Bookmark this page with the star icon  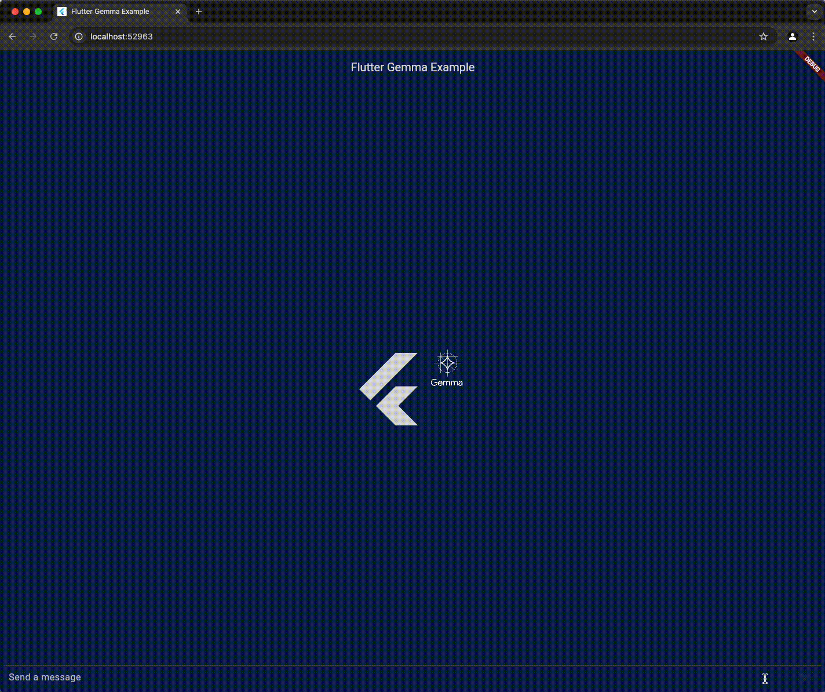[x=764, y=37]
